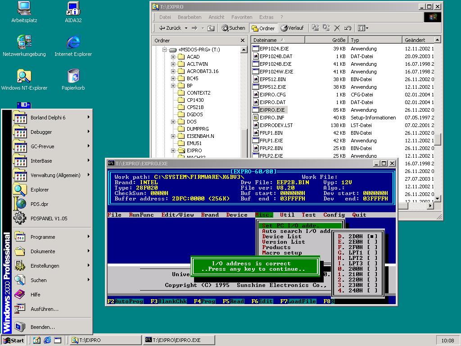This screenshot has width=461, height=346.
Task: Toggle the Ordner folder pane button
Action: 263,28
